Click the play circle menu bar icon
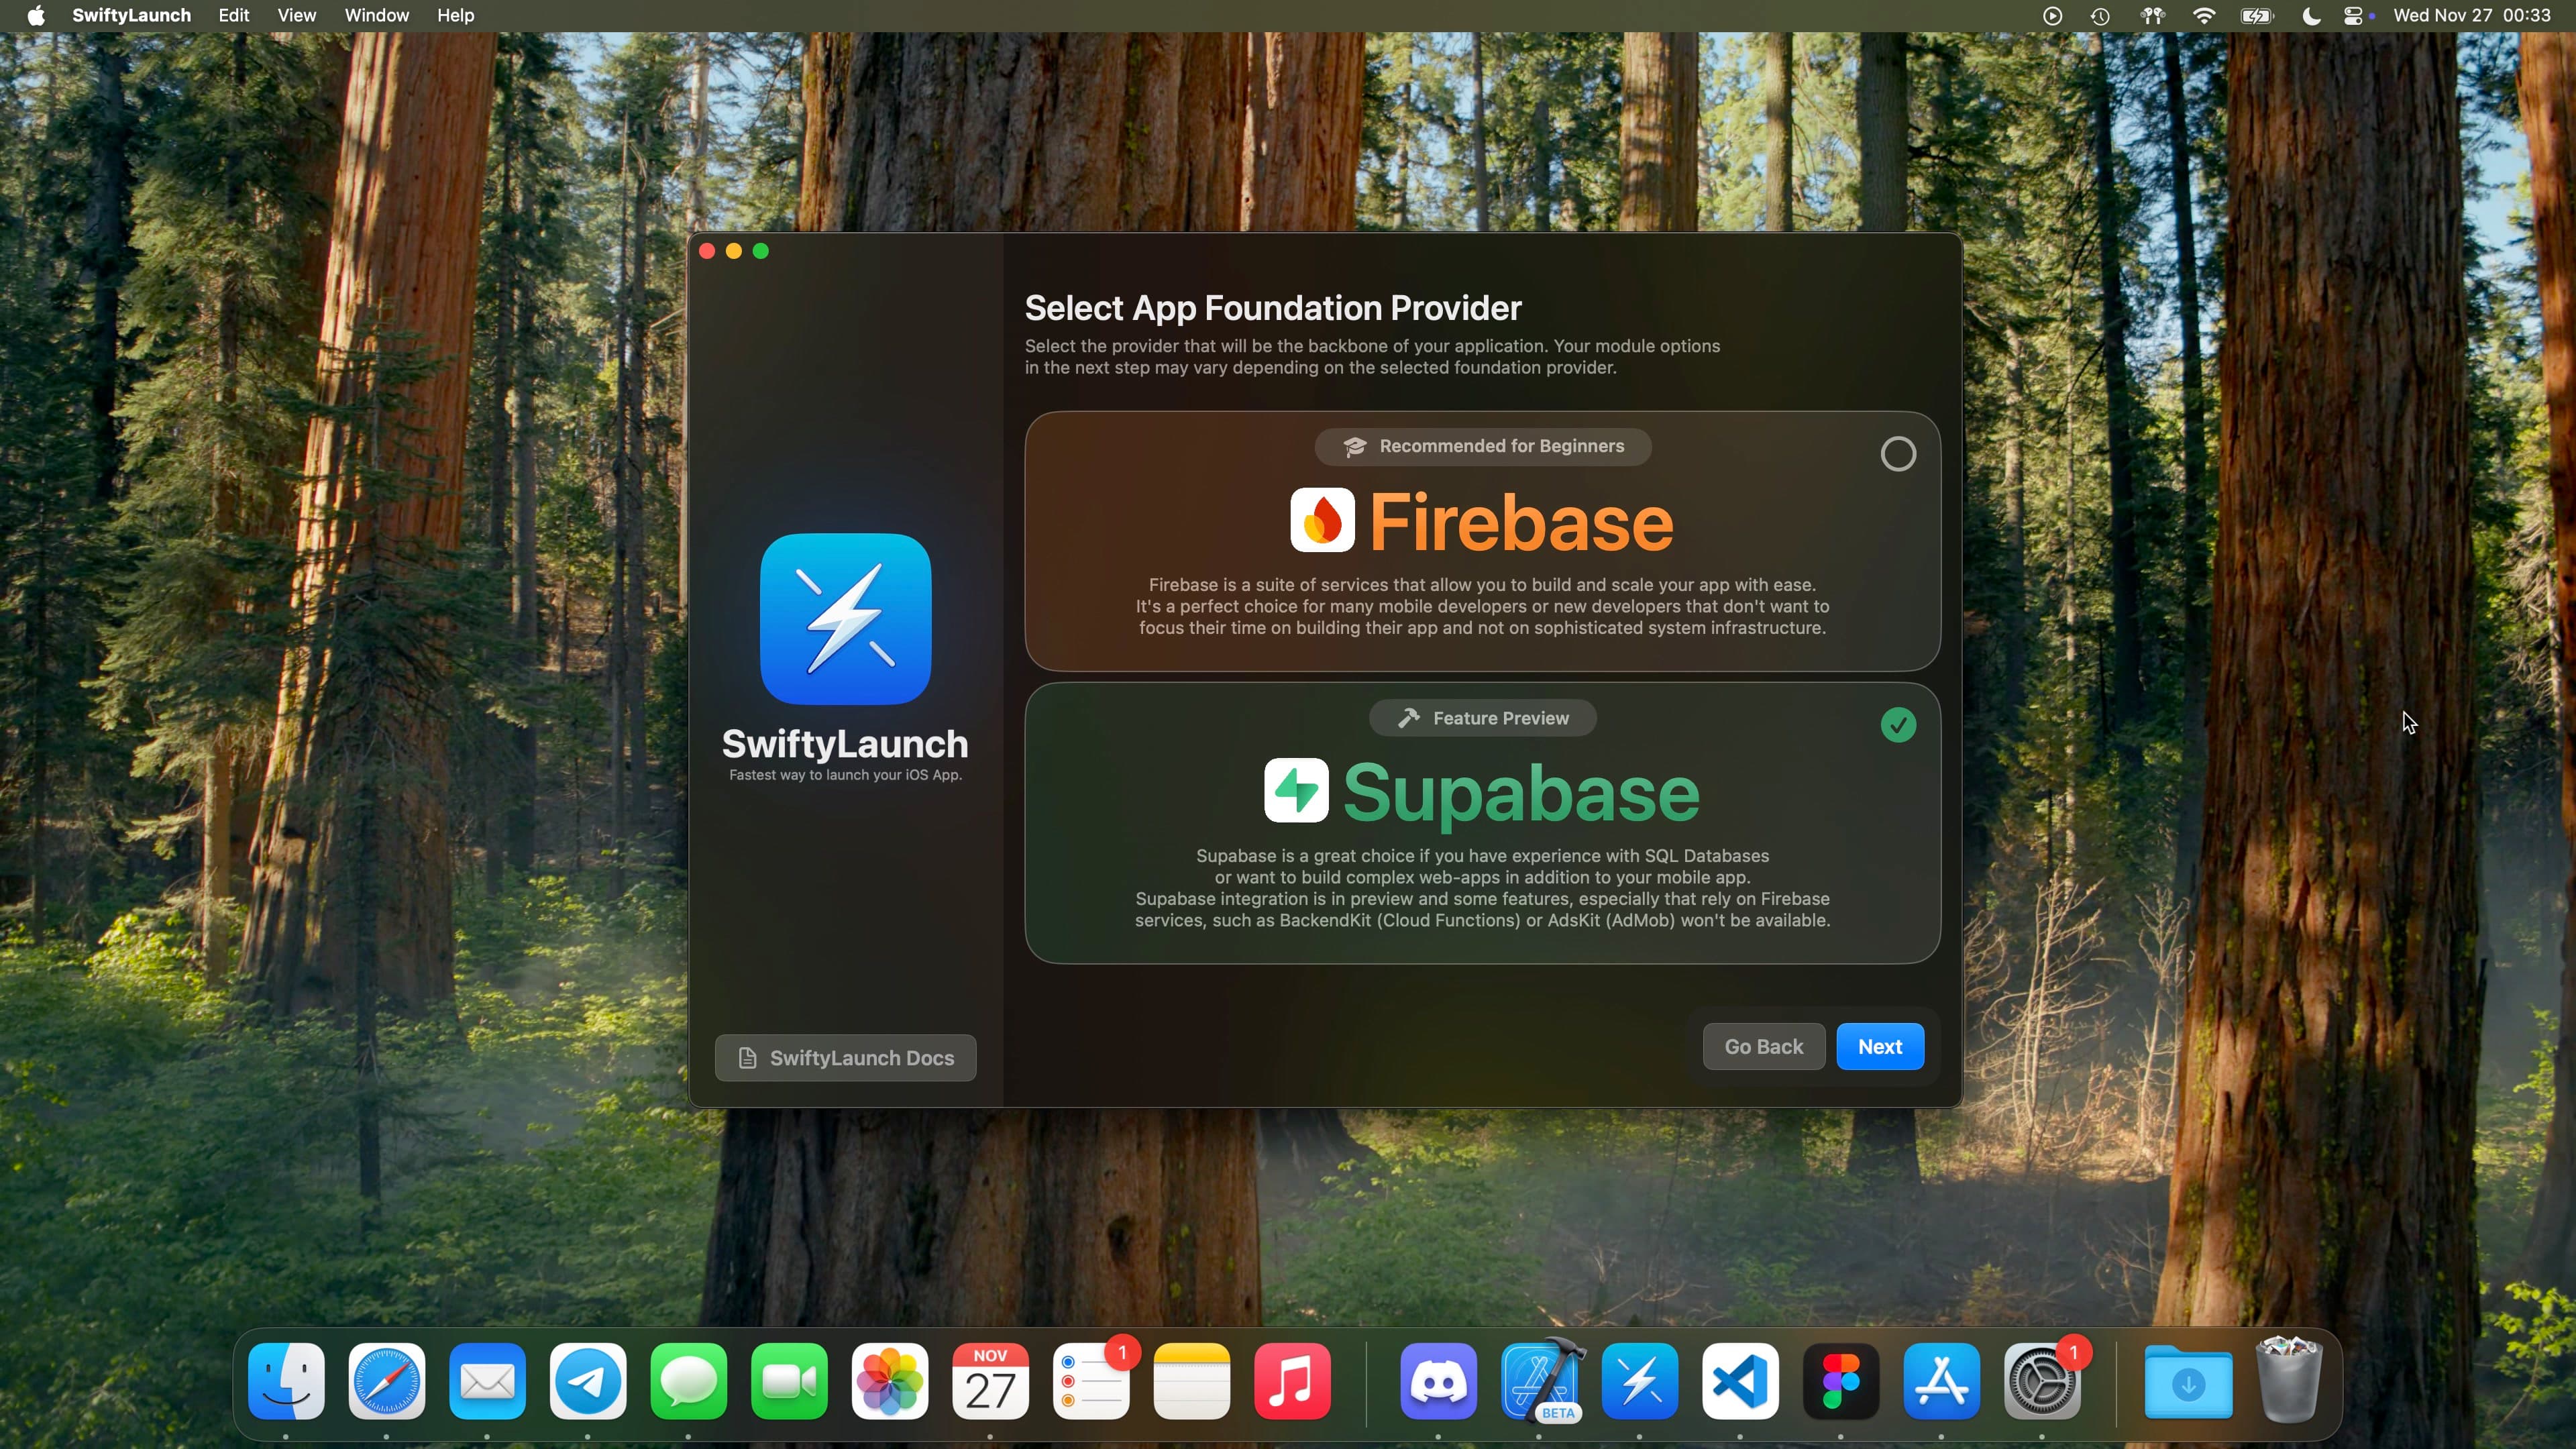The width and height of the screenshot is (2576, 1449). coord(2052,15)
